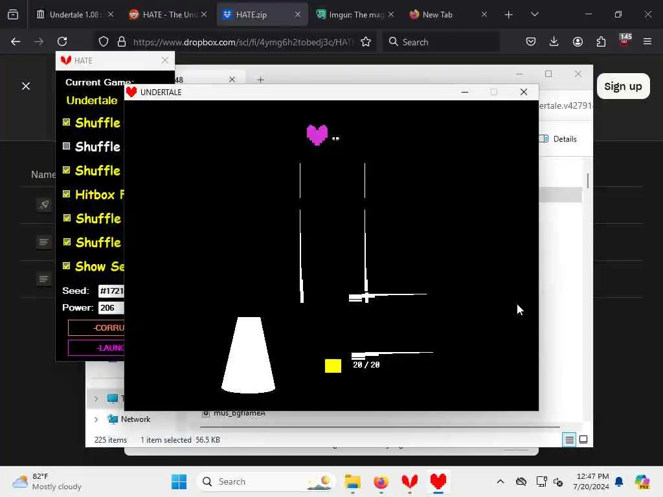Close the HATE window
The height and width of the screenshot is (497, 663).
[x=165, y=60]
